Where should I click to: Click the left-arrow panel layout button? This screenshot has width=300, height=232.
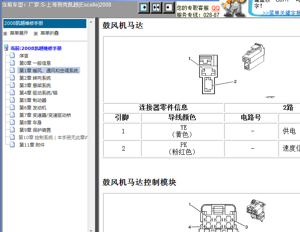coord(168,7)
